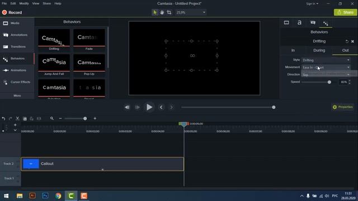Click the timeline playhead marker
Viewport: 358px width, 201px height.
[184, 124]
